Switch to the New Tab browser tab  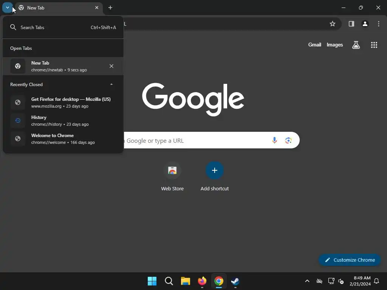(x=59, y=8)
